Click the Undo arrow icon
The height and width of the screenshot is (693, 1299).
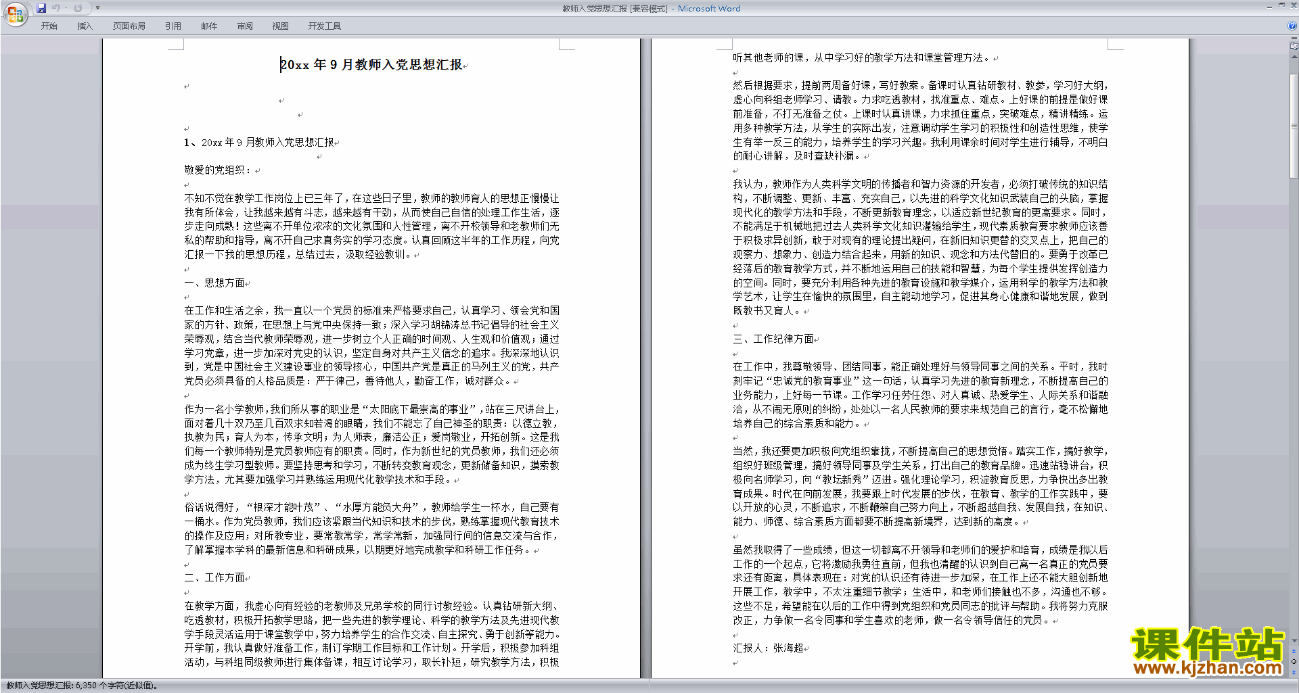pos(56,8)
